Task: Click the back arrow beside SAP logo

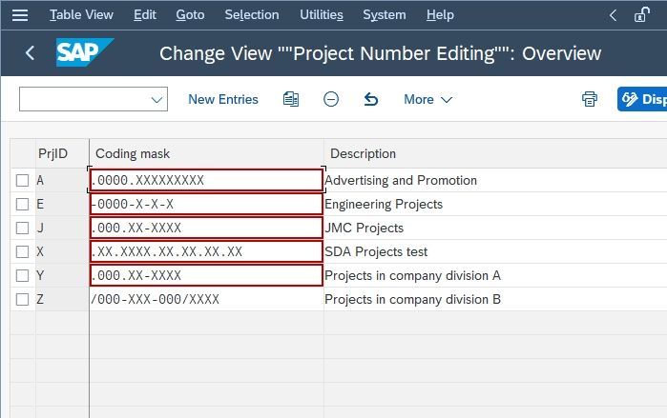Action: [30, 53]
